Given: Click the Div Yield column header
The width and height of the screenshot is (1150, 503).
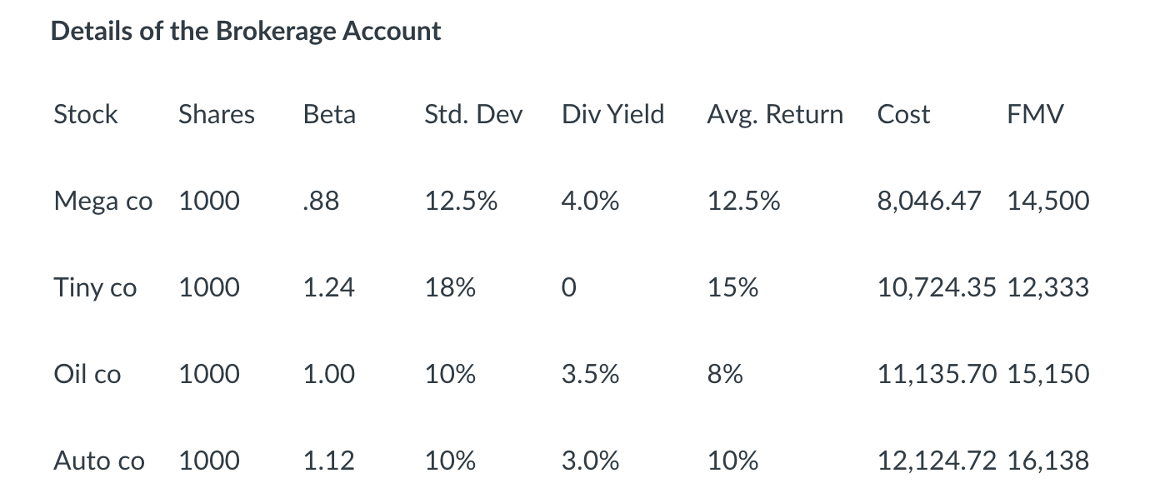Looking at the screenshot, I should [612, 114].
